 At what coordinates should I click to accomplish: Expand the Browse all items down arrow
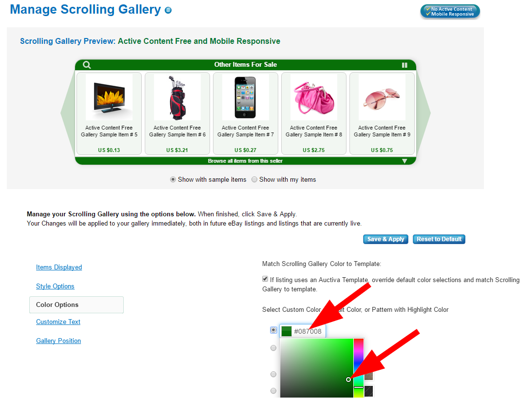tap(404, 161)
